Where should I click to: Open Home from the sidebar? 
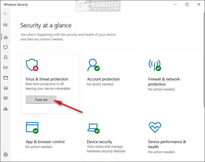coord(5,37)
